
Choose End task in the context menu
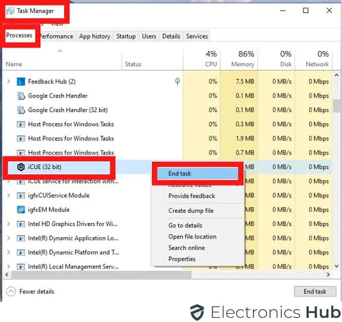tap(198, 173)
